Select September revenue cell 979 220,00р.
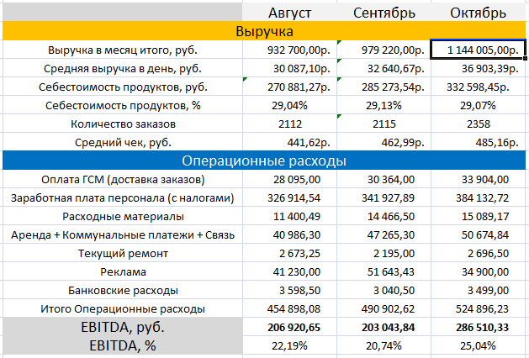This screenshot has width=529, height=358. [384, 50]
